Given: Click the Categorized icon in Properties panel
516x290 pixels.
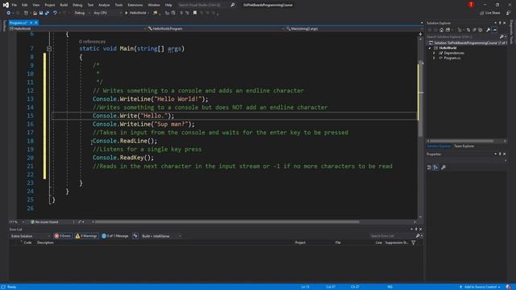Looking at the screenshot, I should coord(429,168).
